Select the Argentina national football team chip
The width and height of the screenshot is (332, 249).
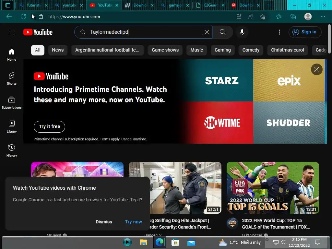click(107, 50)
